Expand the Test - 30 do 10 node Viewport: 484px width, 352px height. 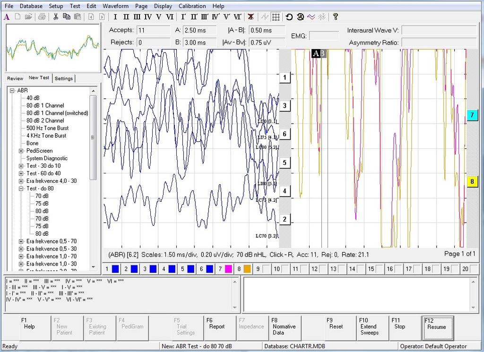pyautogui.click(x=21, y=166)
